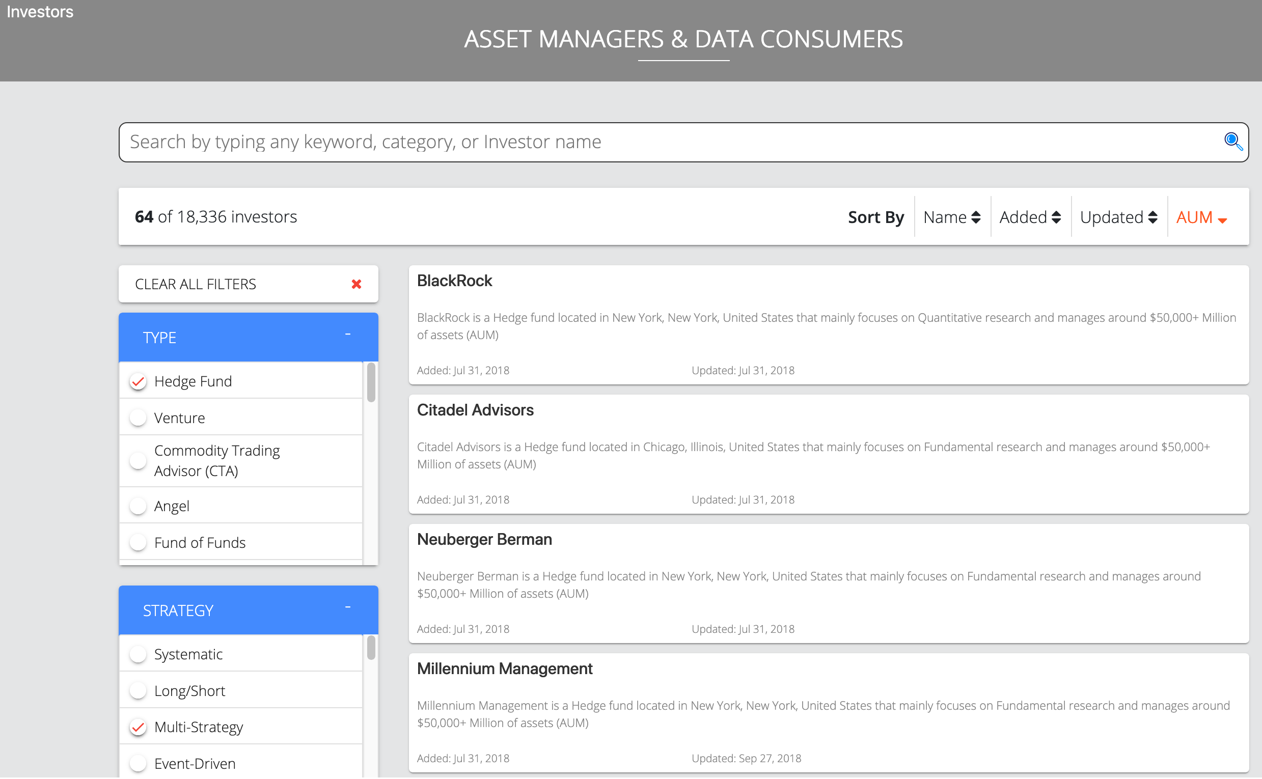Enable the Long/Short strategy filter

(x=138, y=691)
